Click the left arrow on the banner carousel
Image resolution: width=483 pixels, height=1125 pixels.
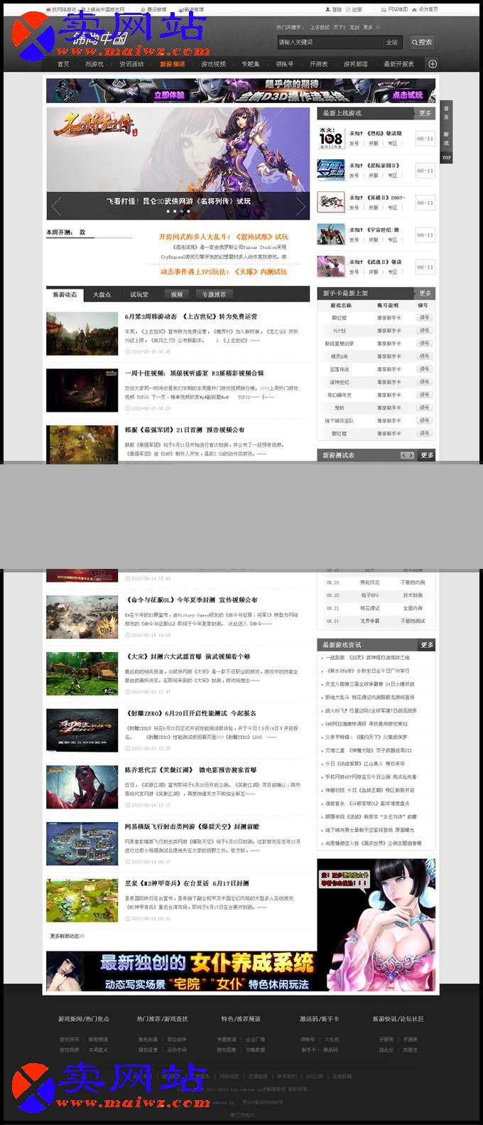point(56,205)
